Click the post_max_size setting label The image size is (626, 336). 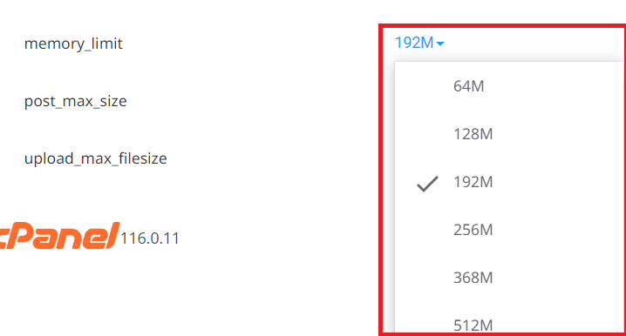click(76, 101)
